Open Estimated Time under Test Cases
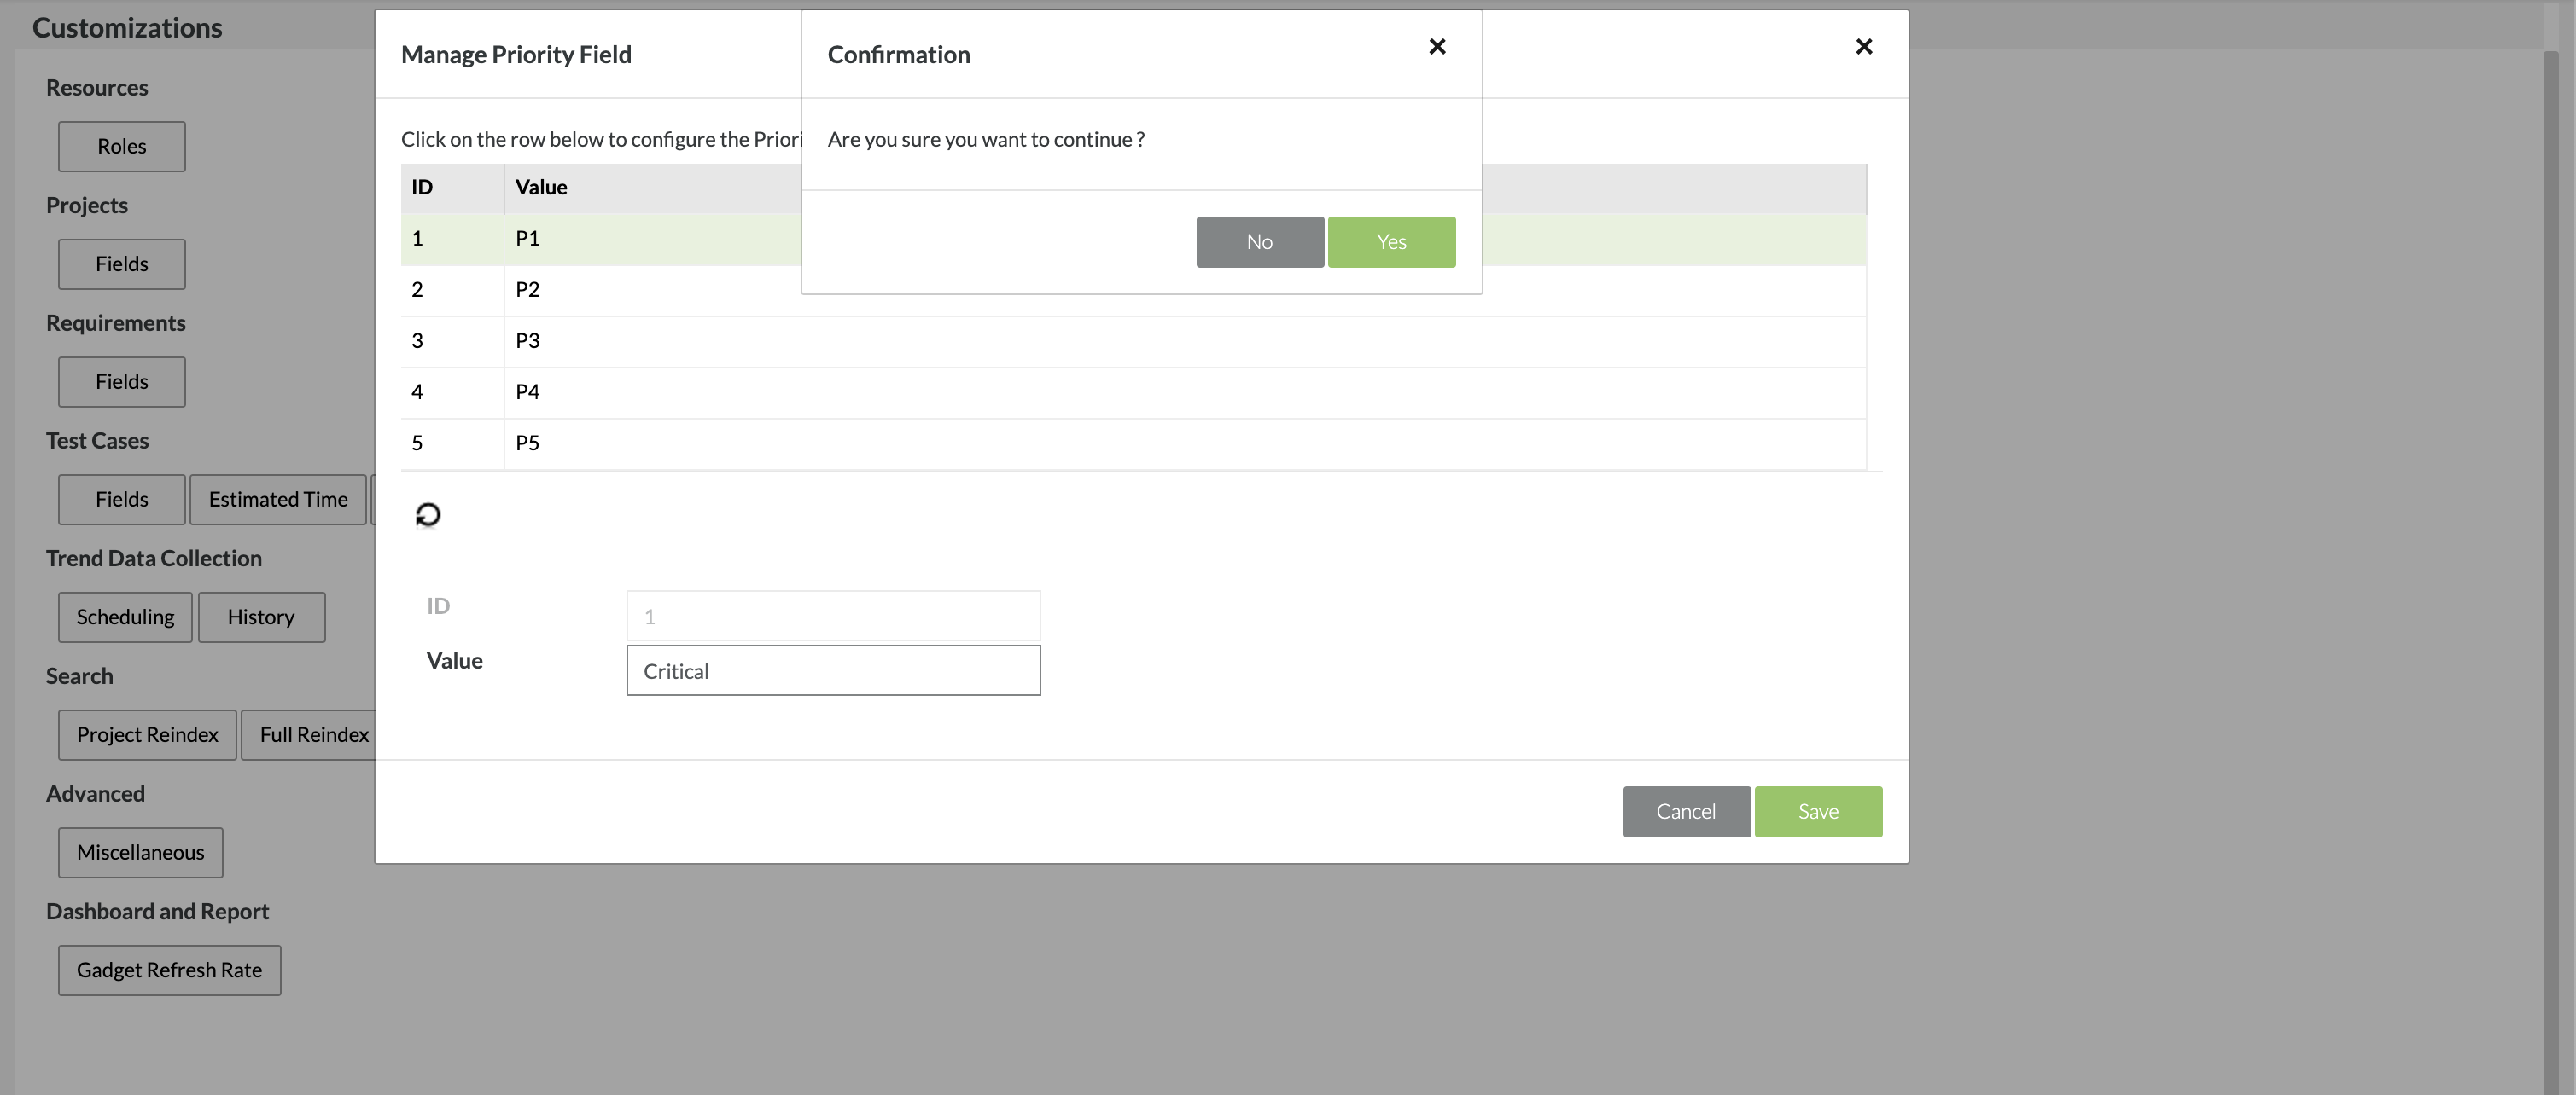Screen dimensions: 2576x1095 [x=278, y=500]
